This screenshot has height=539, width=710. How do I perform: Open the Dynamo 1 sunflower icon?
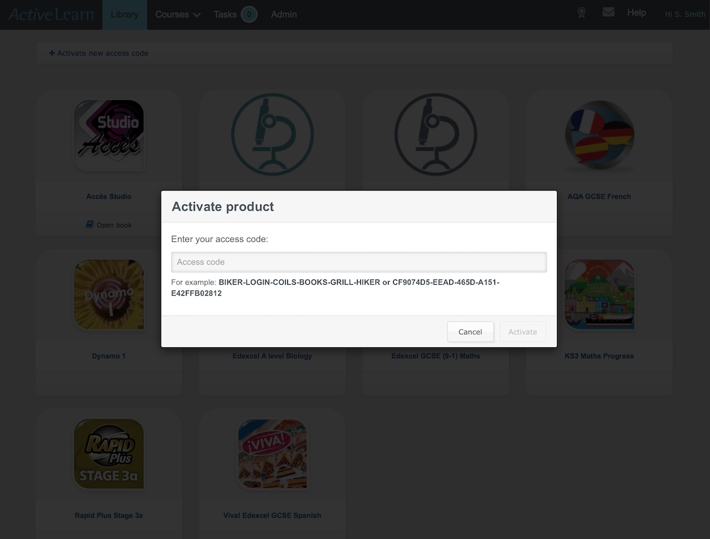click(x=108, y=294)
